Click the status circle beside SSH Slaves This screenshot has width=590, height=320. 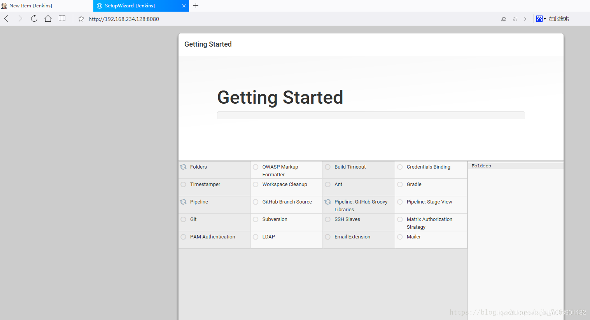(328, 219)
